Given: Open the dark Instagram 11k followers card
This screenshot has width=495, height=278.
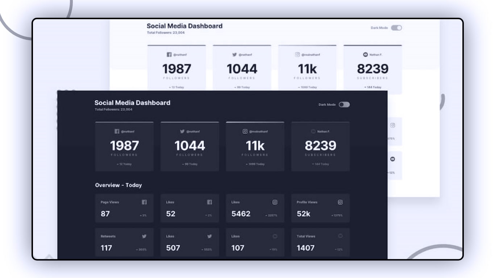Looking at the screenshot, I should [255, 147].
